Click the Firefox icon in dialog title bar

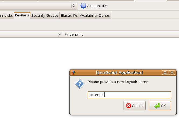73,72
